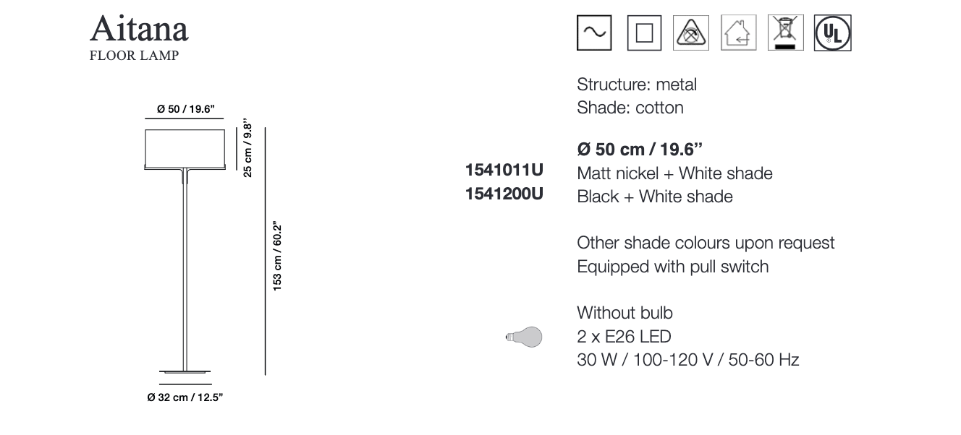The image size is (961, 435).
Task: Click the 25 cm shade height label
Action: pos(247,149)
